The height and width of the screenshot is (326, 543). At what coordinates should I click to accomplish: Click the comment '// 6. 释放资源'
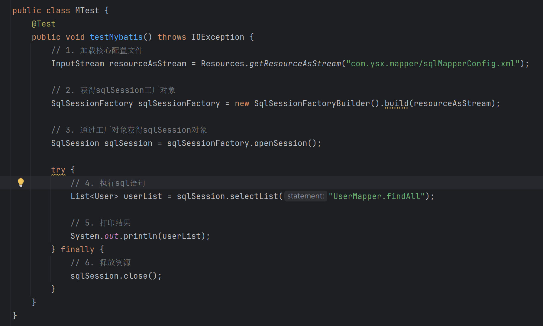[101, 263]
